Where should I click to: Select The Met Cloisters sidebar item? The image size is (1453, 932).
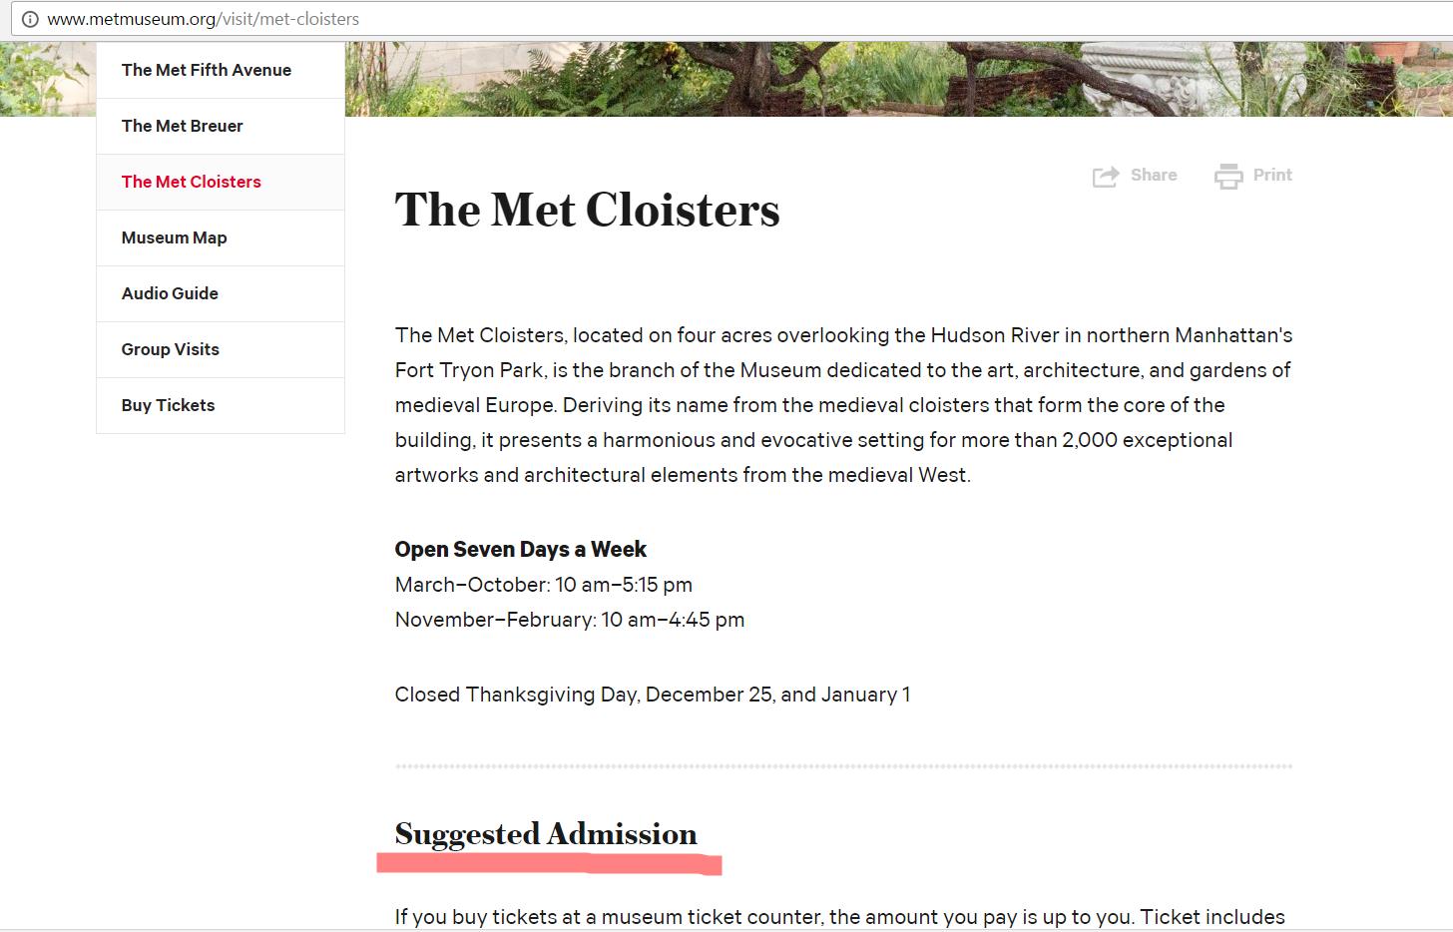[x=221, y=182]
